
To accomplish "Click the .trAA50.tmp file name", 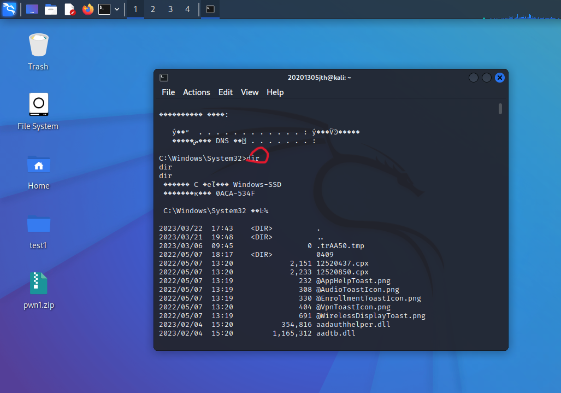I will tap(340, 246).
